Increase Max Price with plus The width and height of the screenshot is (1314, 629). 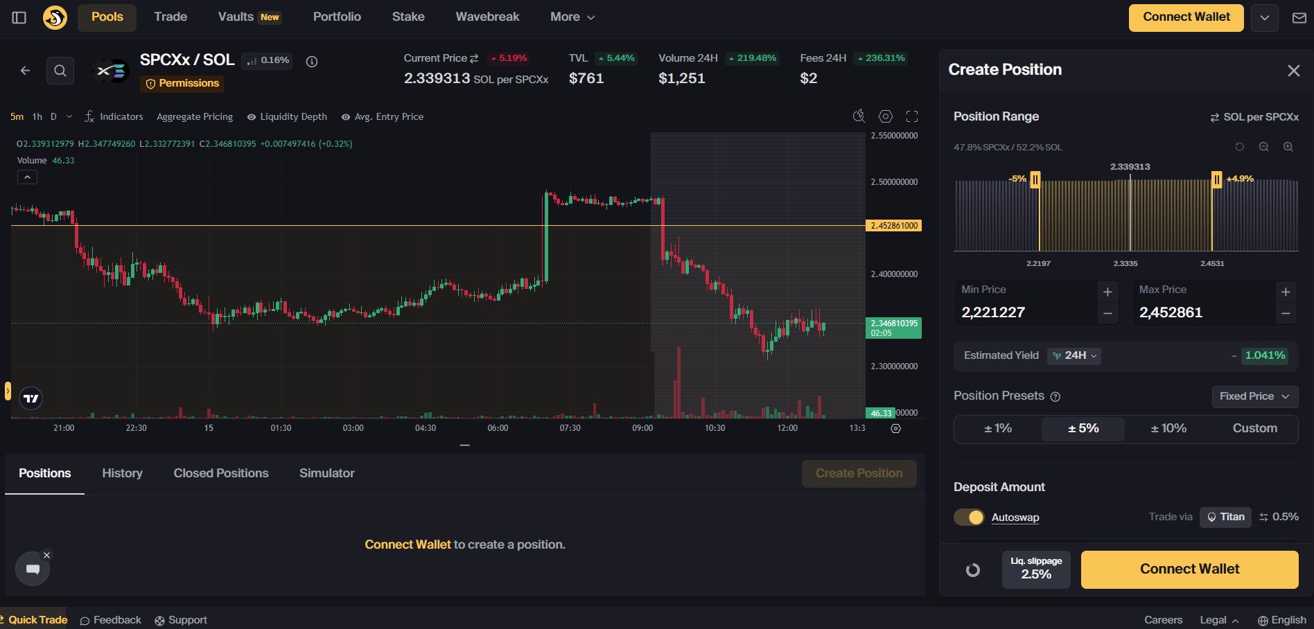[x=1286, y=292]
